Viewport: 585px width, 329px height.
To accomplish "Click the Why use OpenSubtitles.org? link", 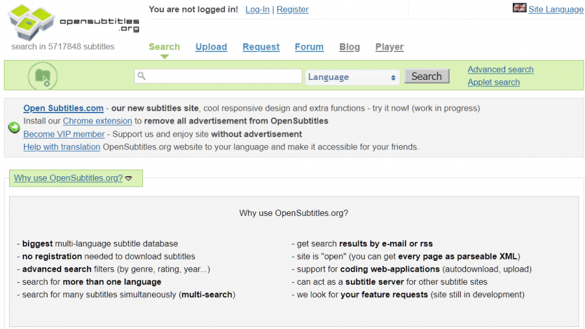I will tap(68, 178).
